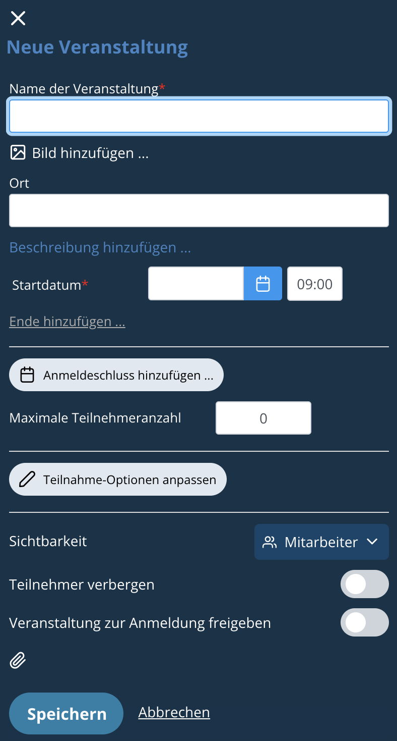Open the 09:00 start time field
The image size is (397, 741).
[314, 284]
